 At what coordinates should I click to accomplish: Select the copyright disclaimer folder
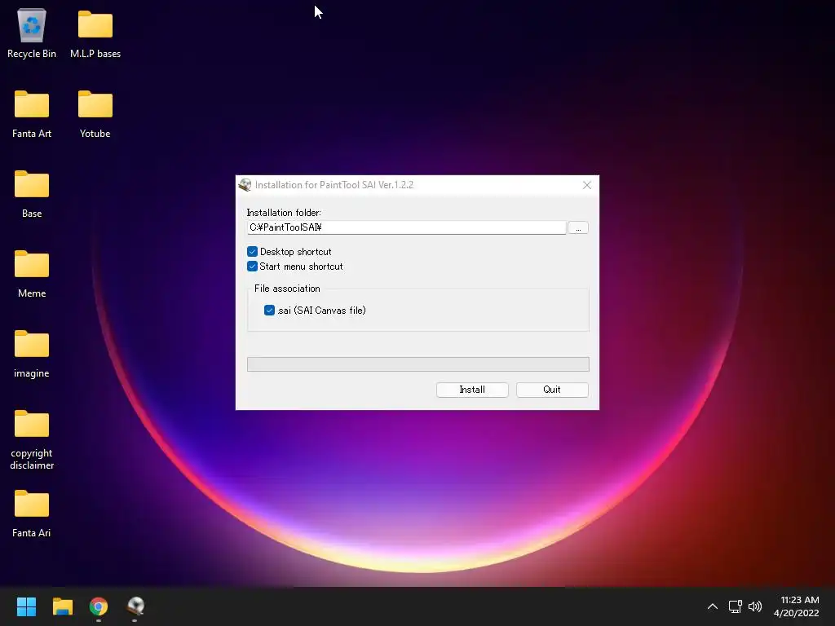(32, 439)
